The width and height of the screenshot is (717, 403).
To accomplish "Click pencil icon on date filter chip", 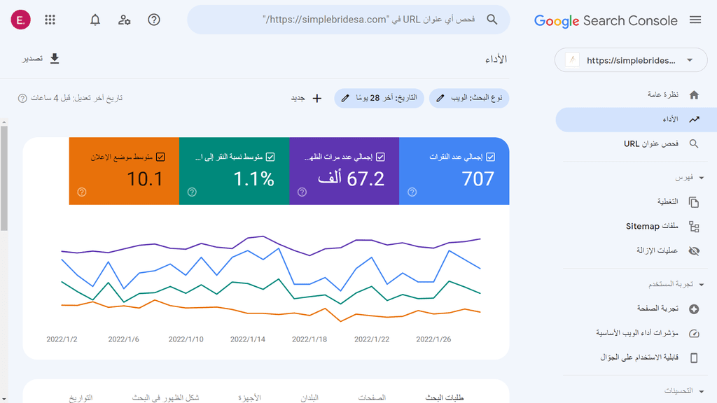I will coord(345,98).
